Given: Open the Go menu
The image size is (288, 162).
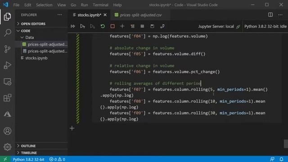Looking at the screenshot, I should [73, 5].
